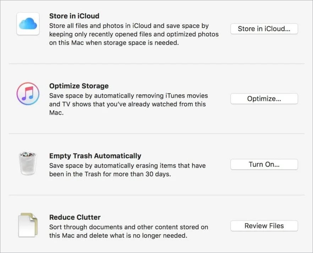Click divider line below Optimize Storage section
313x253 pixels.
(x=156, y=134)
